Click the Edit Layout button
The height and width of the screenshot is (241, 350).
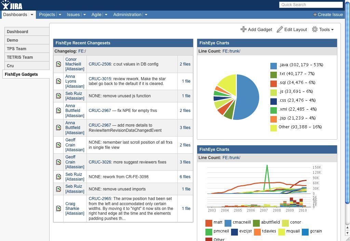point(292,29)
